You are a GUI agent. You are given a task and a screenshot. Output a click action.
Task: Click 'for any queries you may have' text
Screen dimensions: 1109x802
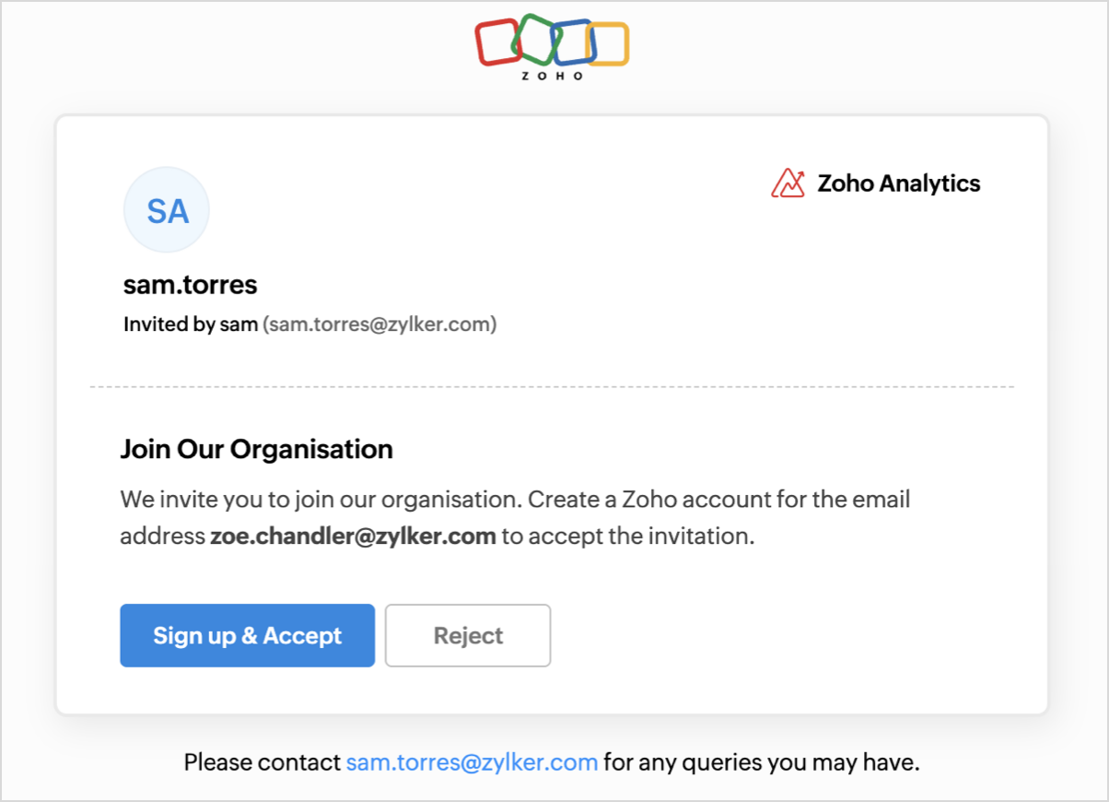[x=762, y=762]
